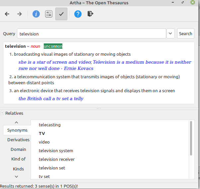Switch to the Kinds tab
The height and width of the screenshot is (189, 200).
pos(18,169)
